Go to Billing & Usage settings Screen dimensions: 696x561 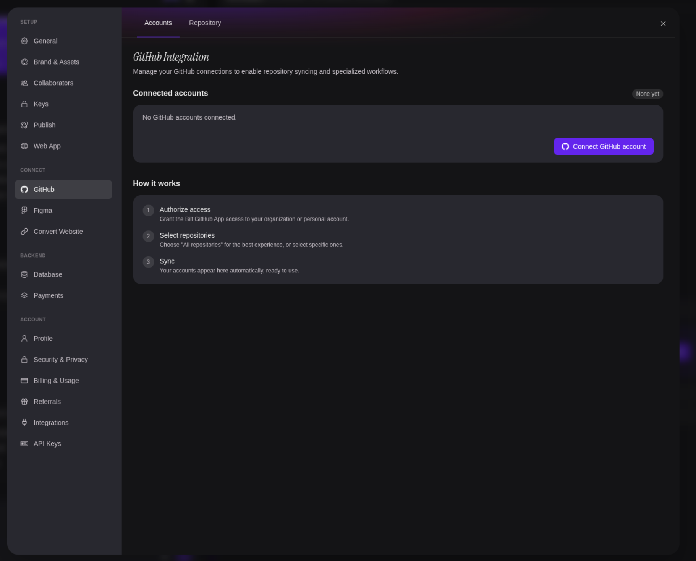click(x=63, y=381)
